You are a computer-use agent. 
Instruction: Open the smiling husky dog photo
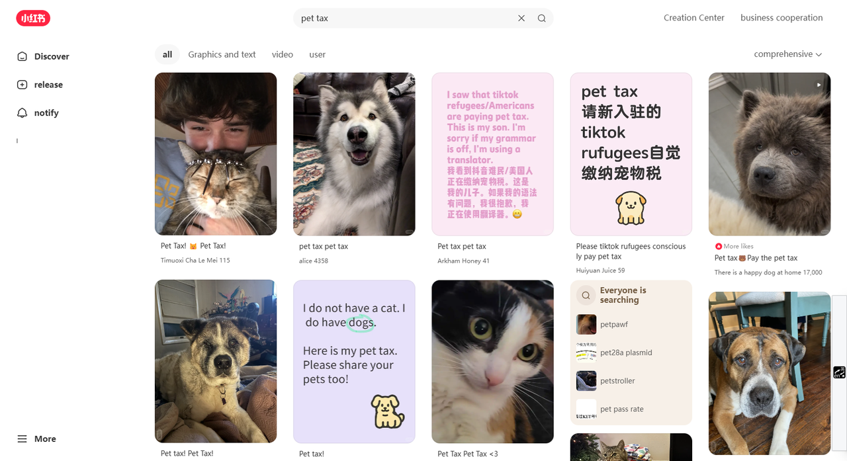(x=354, y=154)
